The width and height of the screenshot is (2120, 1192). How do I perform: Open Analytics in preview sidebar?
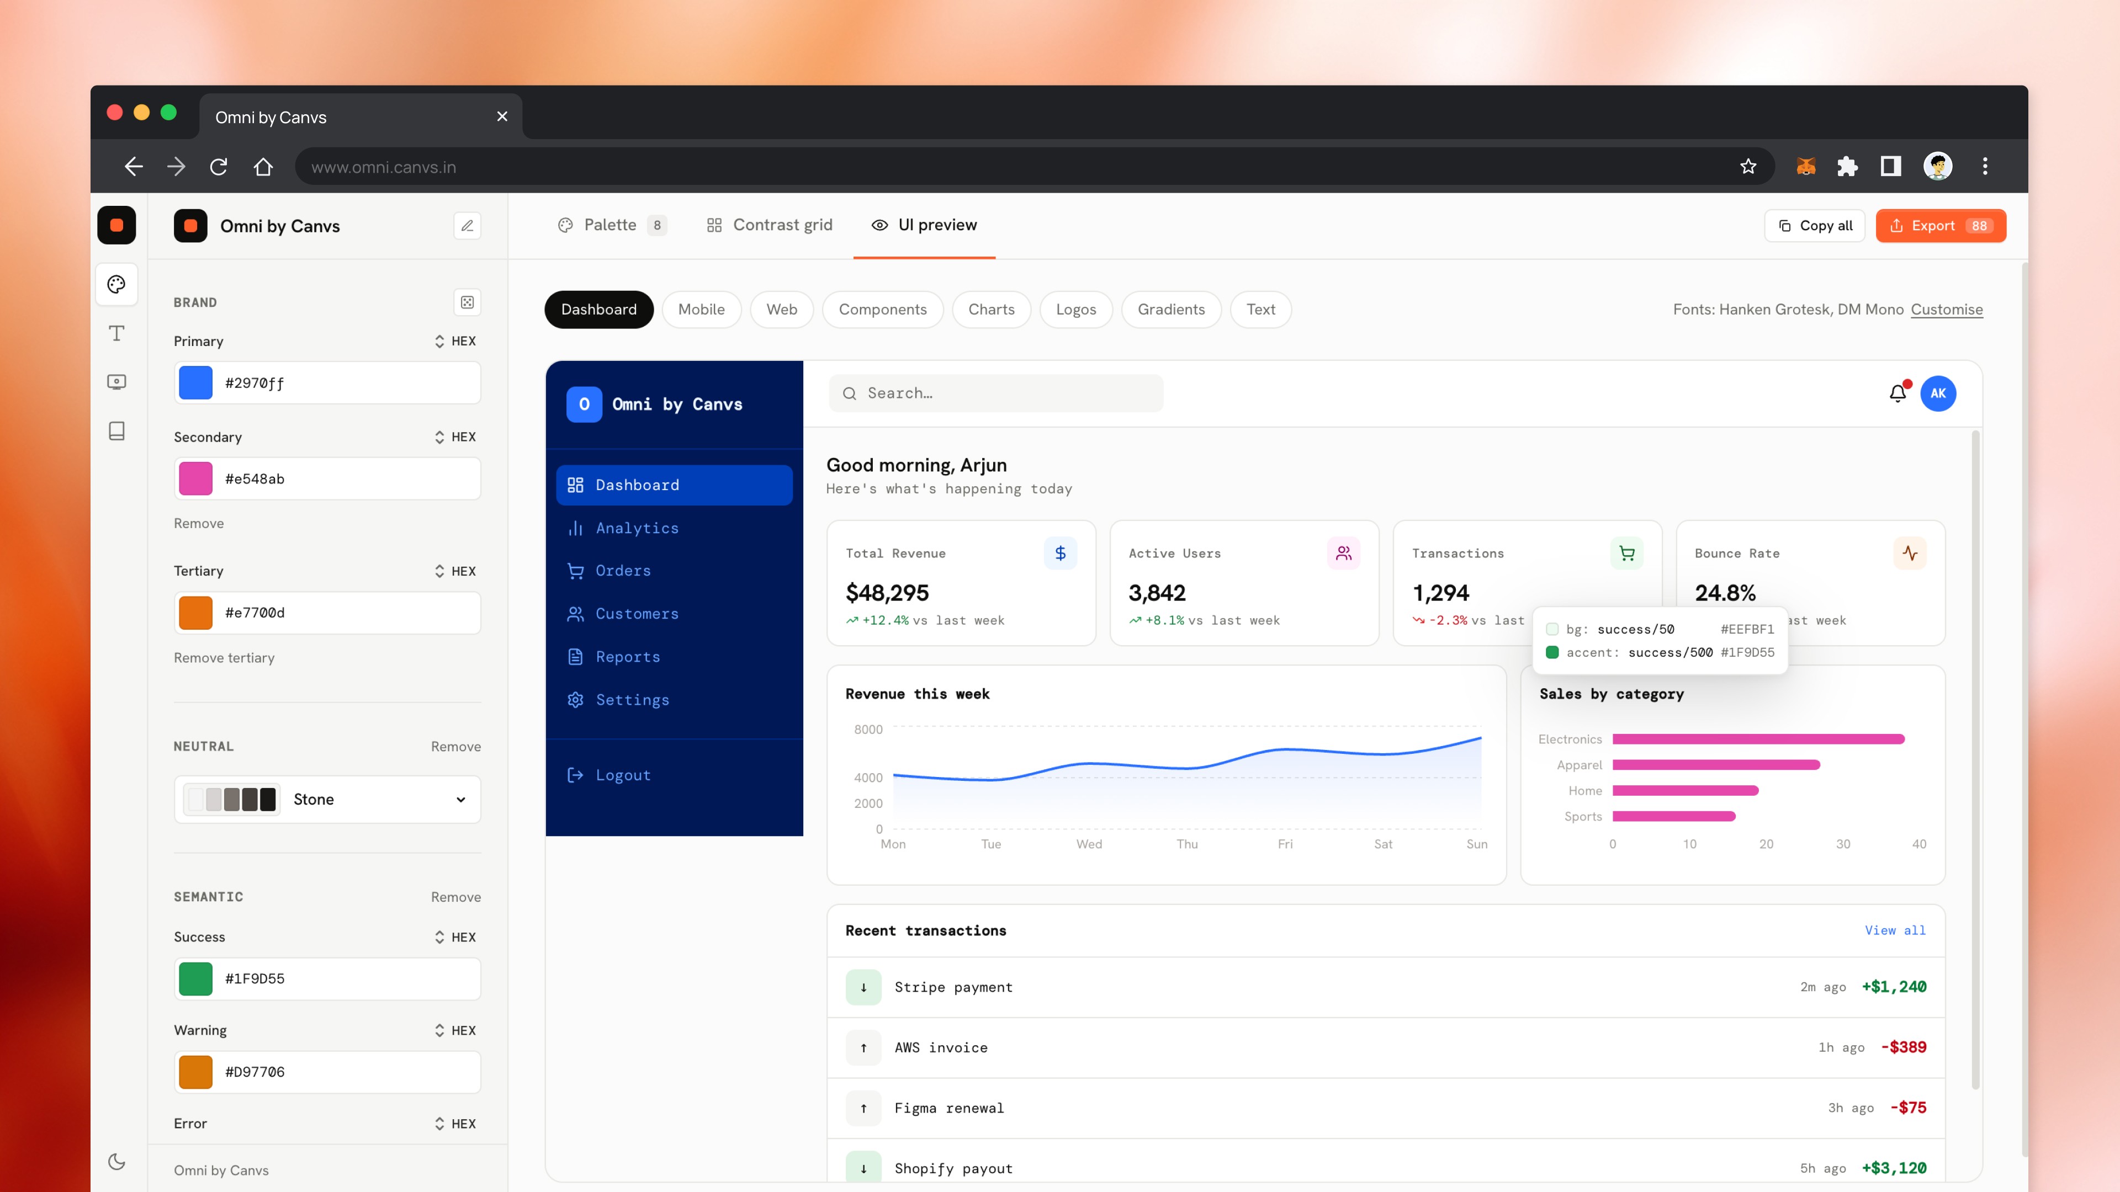click(x=674, y=528)
